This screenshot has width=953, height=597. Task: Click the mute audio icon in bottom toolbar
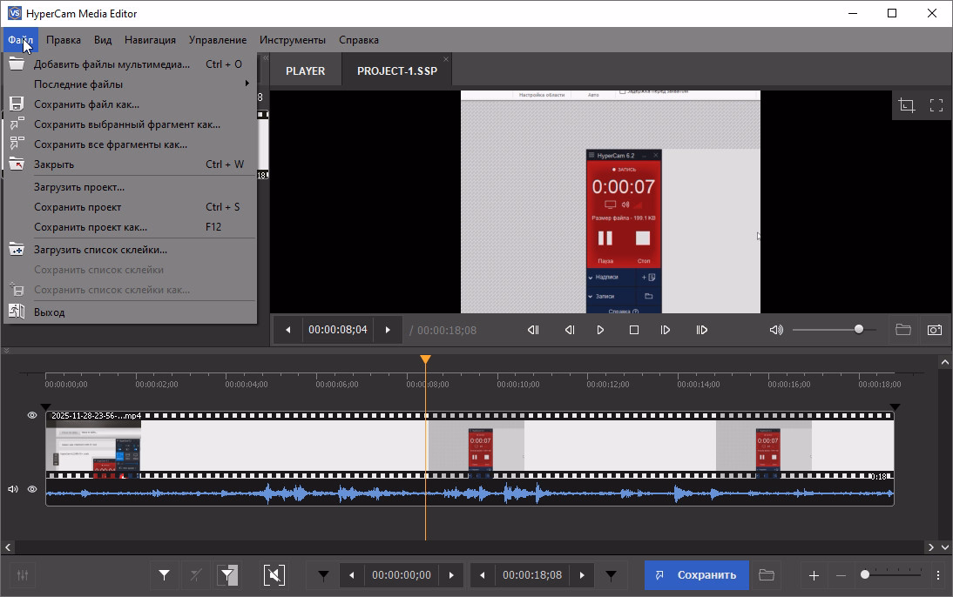click(274, 574)
